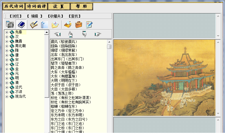Click the hand pointing down icon

(x=84, y=34)
